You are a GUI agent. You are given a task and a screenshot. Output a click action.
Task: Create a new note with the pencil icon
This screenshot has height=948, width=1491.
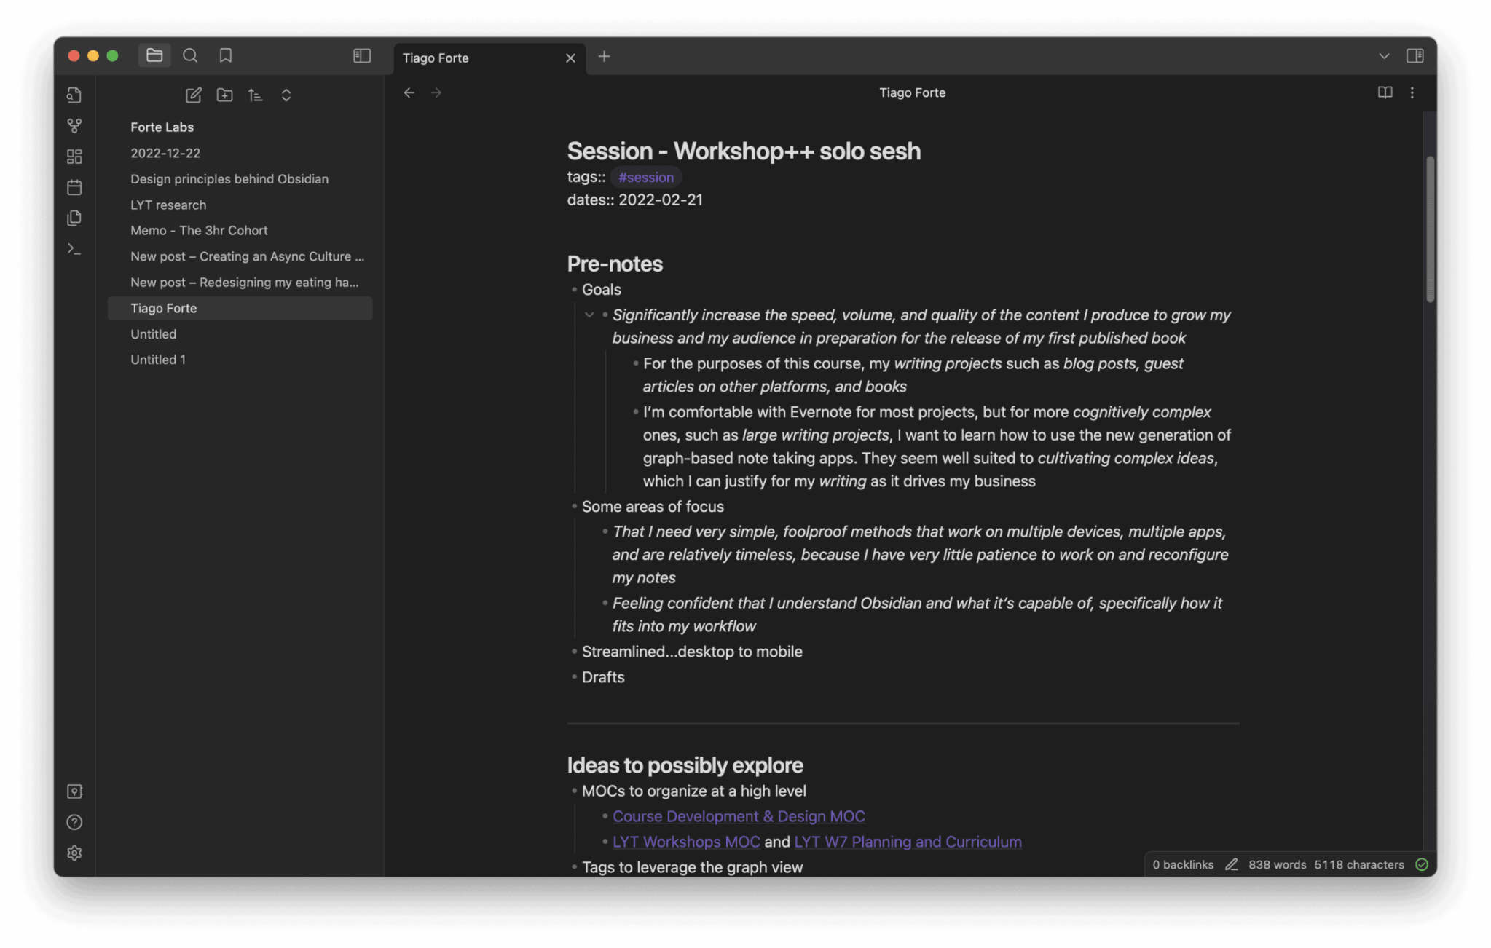point(193,95)
